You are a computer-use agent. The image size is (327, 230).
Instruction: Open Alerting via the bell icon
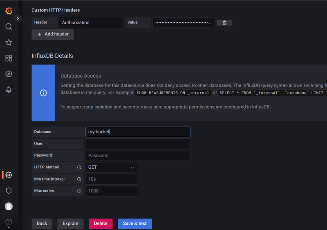(9, 89)
